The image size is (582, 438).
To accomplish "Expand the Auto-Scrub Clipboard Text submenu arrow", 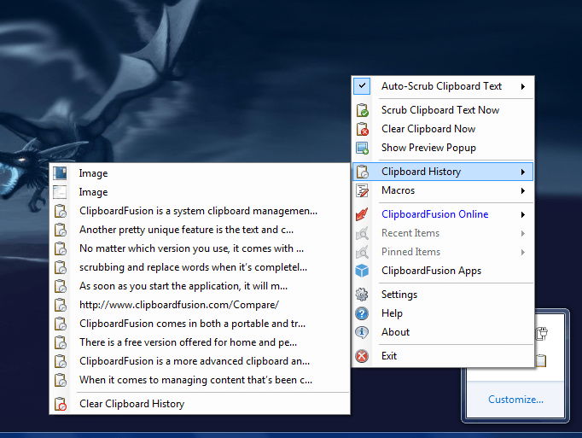I will [522, 86].
